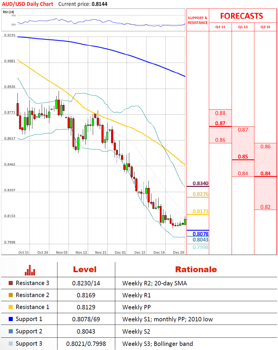Select the Support 2 row label
278x350 pixels.
29,332
